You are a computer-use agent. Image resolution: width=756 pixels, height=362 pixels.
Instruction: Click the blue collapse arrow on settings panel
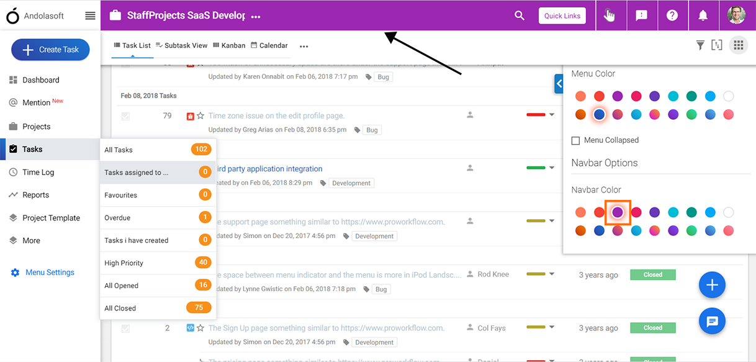click(x=559, y=84)
